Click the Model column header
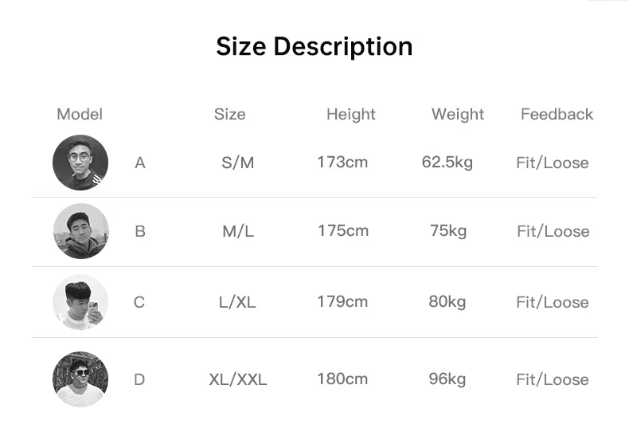Image resolution: width=629 pixels, height=428 pixels. pyautogui.click(x=80, y=114)
